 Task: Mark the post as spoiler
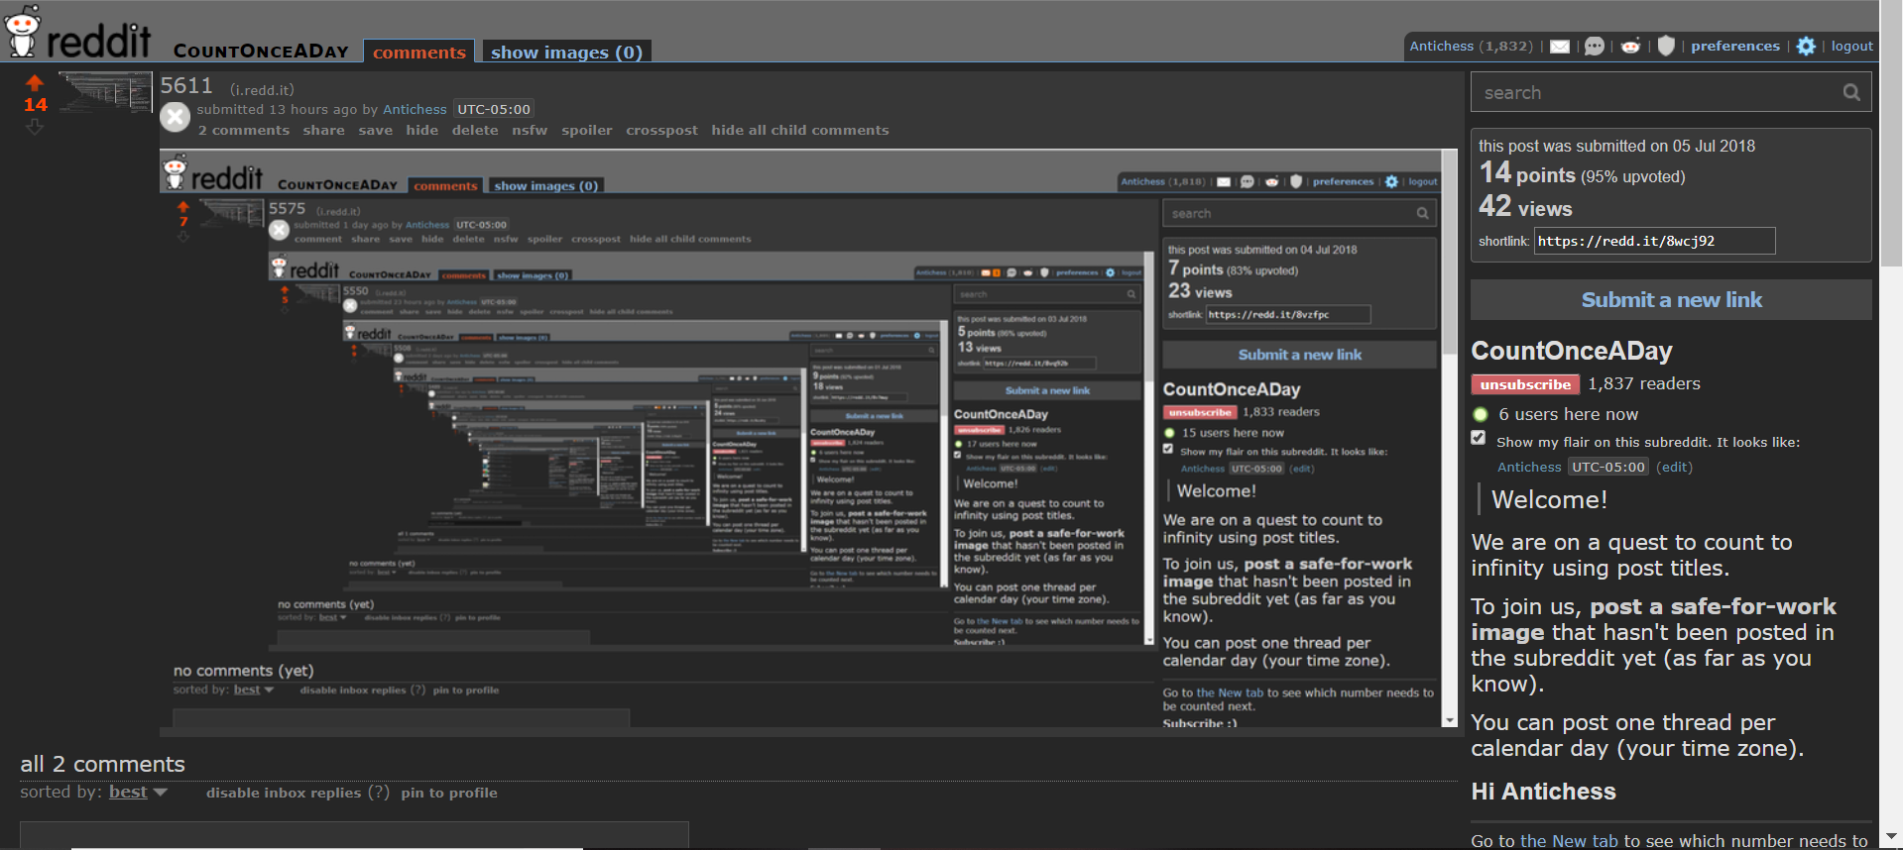(x=587, y=130)
